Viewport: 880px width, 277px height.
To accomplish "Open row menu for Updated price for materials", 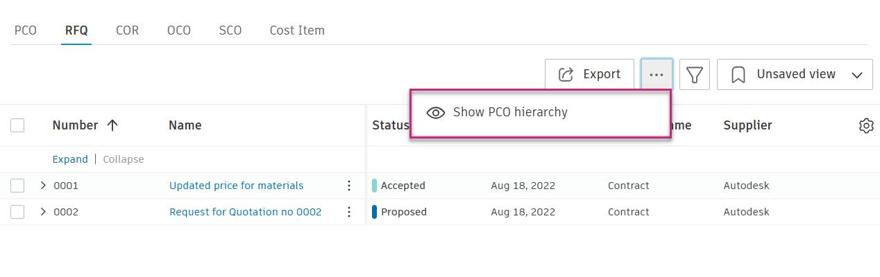I will (x=349, y=186).
